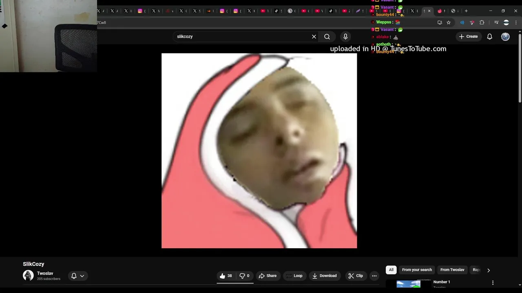Close the active YouTube tab
This screenshot has height=293, width=522.
tap(429, 11)
